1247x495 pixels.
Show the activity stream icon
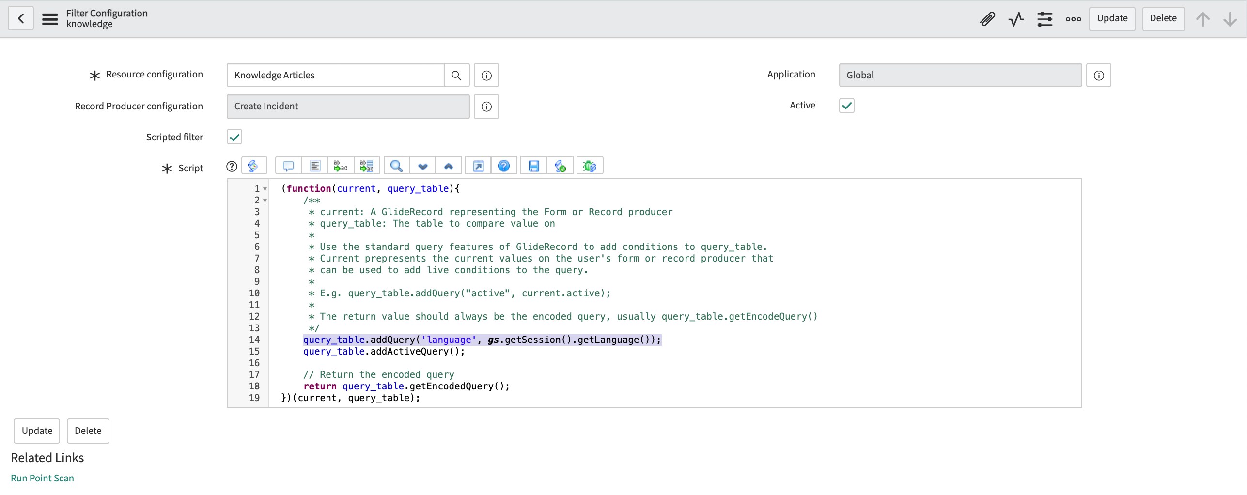point(1016,19)
